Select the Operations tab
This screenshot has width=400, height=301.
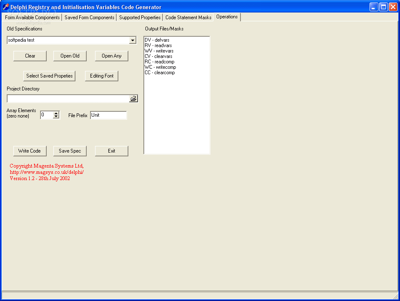[x=227, y=17]
